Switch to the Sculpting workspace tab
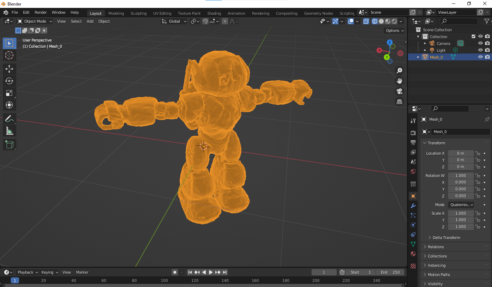Image resolution: width=492 pixels, height=287 pixels. 138,13
